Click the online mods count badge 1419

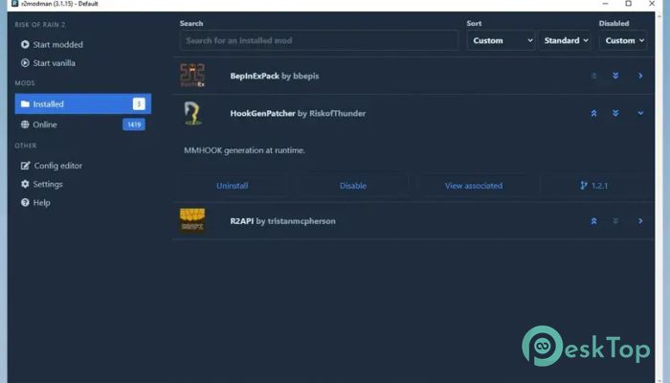(x=134, y=124)
